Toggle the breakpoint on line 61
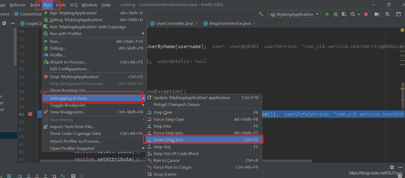 click(30, 114)
